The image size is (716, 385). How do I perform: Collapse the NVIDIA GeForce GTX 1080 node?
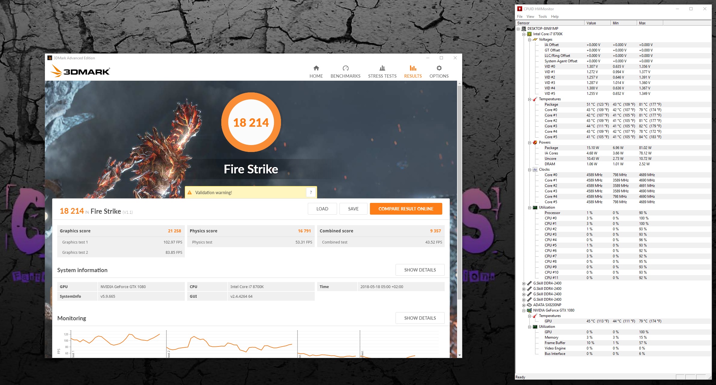click(x=524, y=311)
